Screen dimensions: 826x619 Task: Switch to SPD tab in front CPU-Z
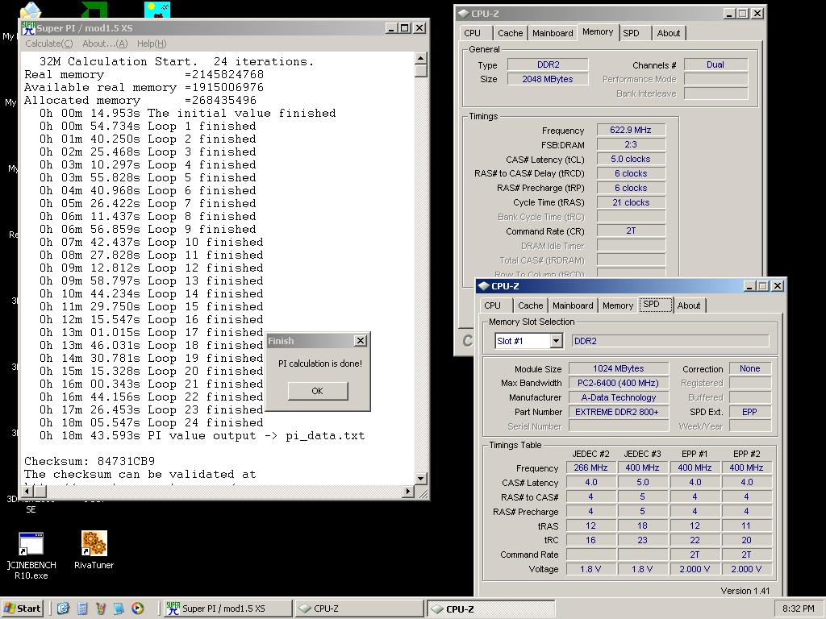(656, 304)
